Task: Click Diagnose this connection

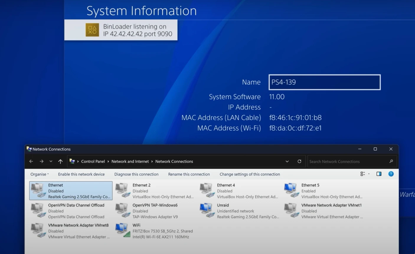Action: click(x=136, y=174)
